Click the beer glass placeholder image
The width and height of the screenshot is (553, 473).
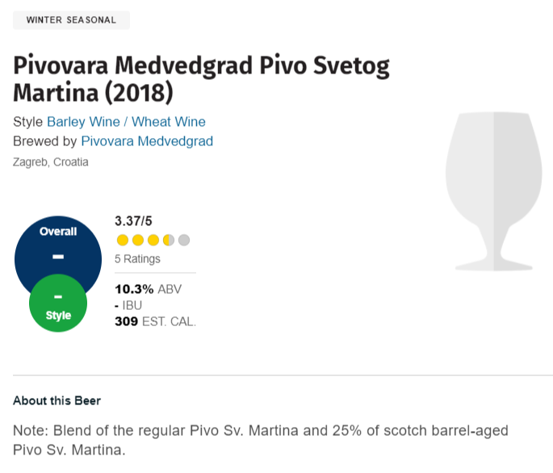(x=494, y=191)
